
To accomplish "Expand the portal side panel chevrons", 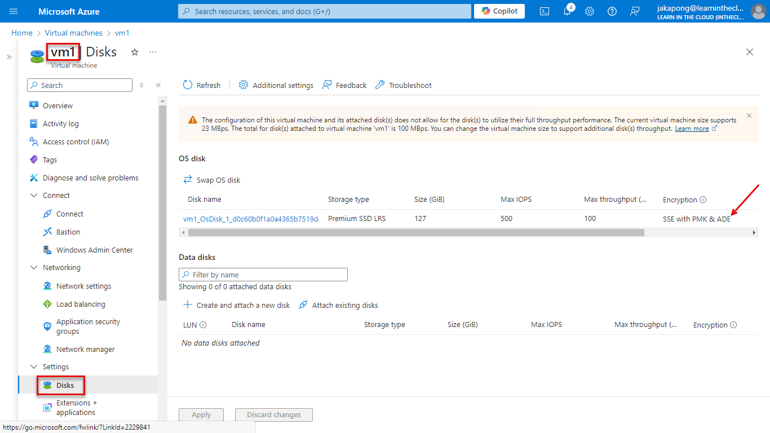I will pyautogui.click(x=9, y=57).
